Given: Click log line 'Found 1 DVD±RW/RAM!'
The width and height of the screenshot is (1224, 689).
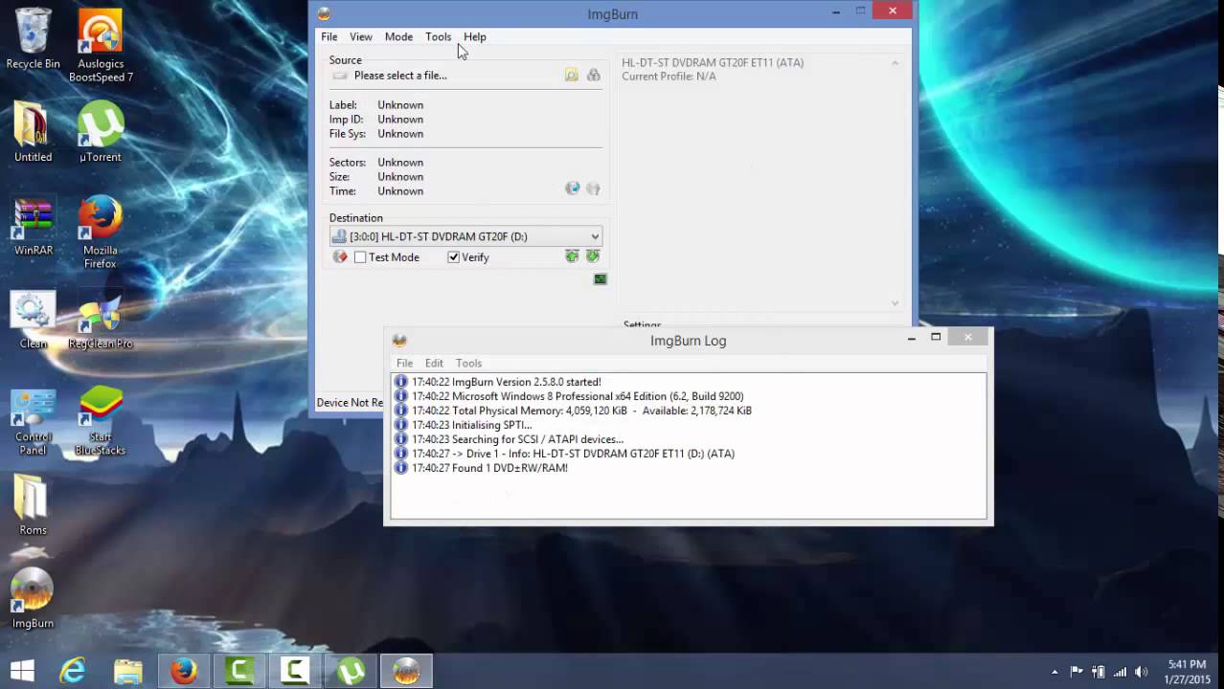Looking at the screenshot, I should (x=489, y=468).
